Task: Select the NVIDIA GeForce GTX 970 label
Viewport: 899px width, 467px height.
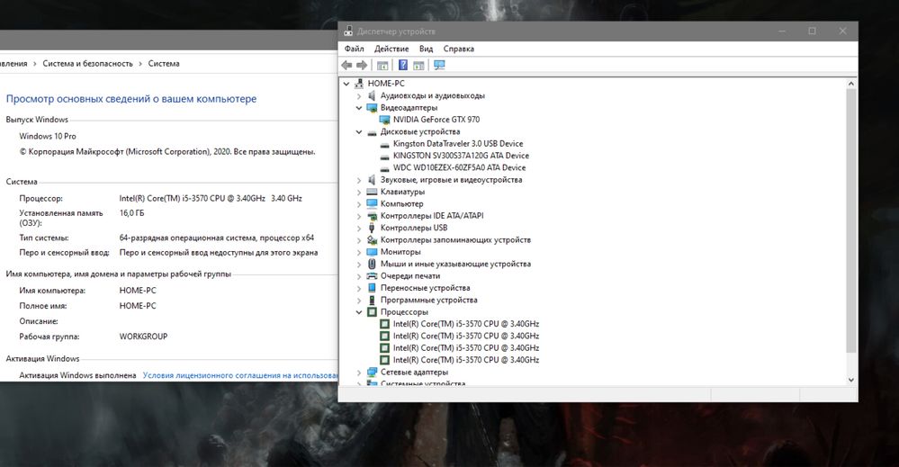Action: [x=436, y=120]
